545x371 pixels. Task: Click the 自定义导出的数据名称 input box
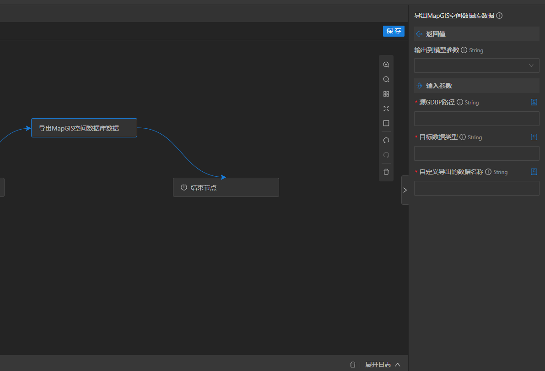(x=476, y=188)
